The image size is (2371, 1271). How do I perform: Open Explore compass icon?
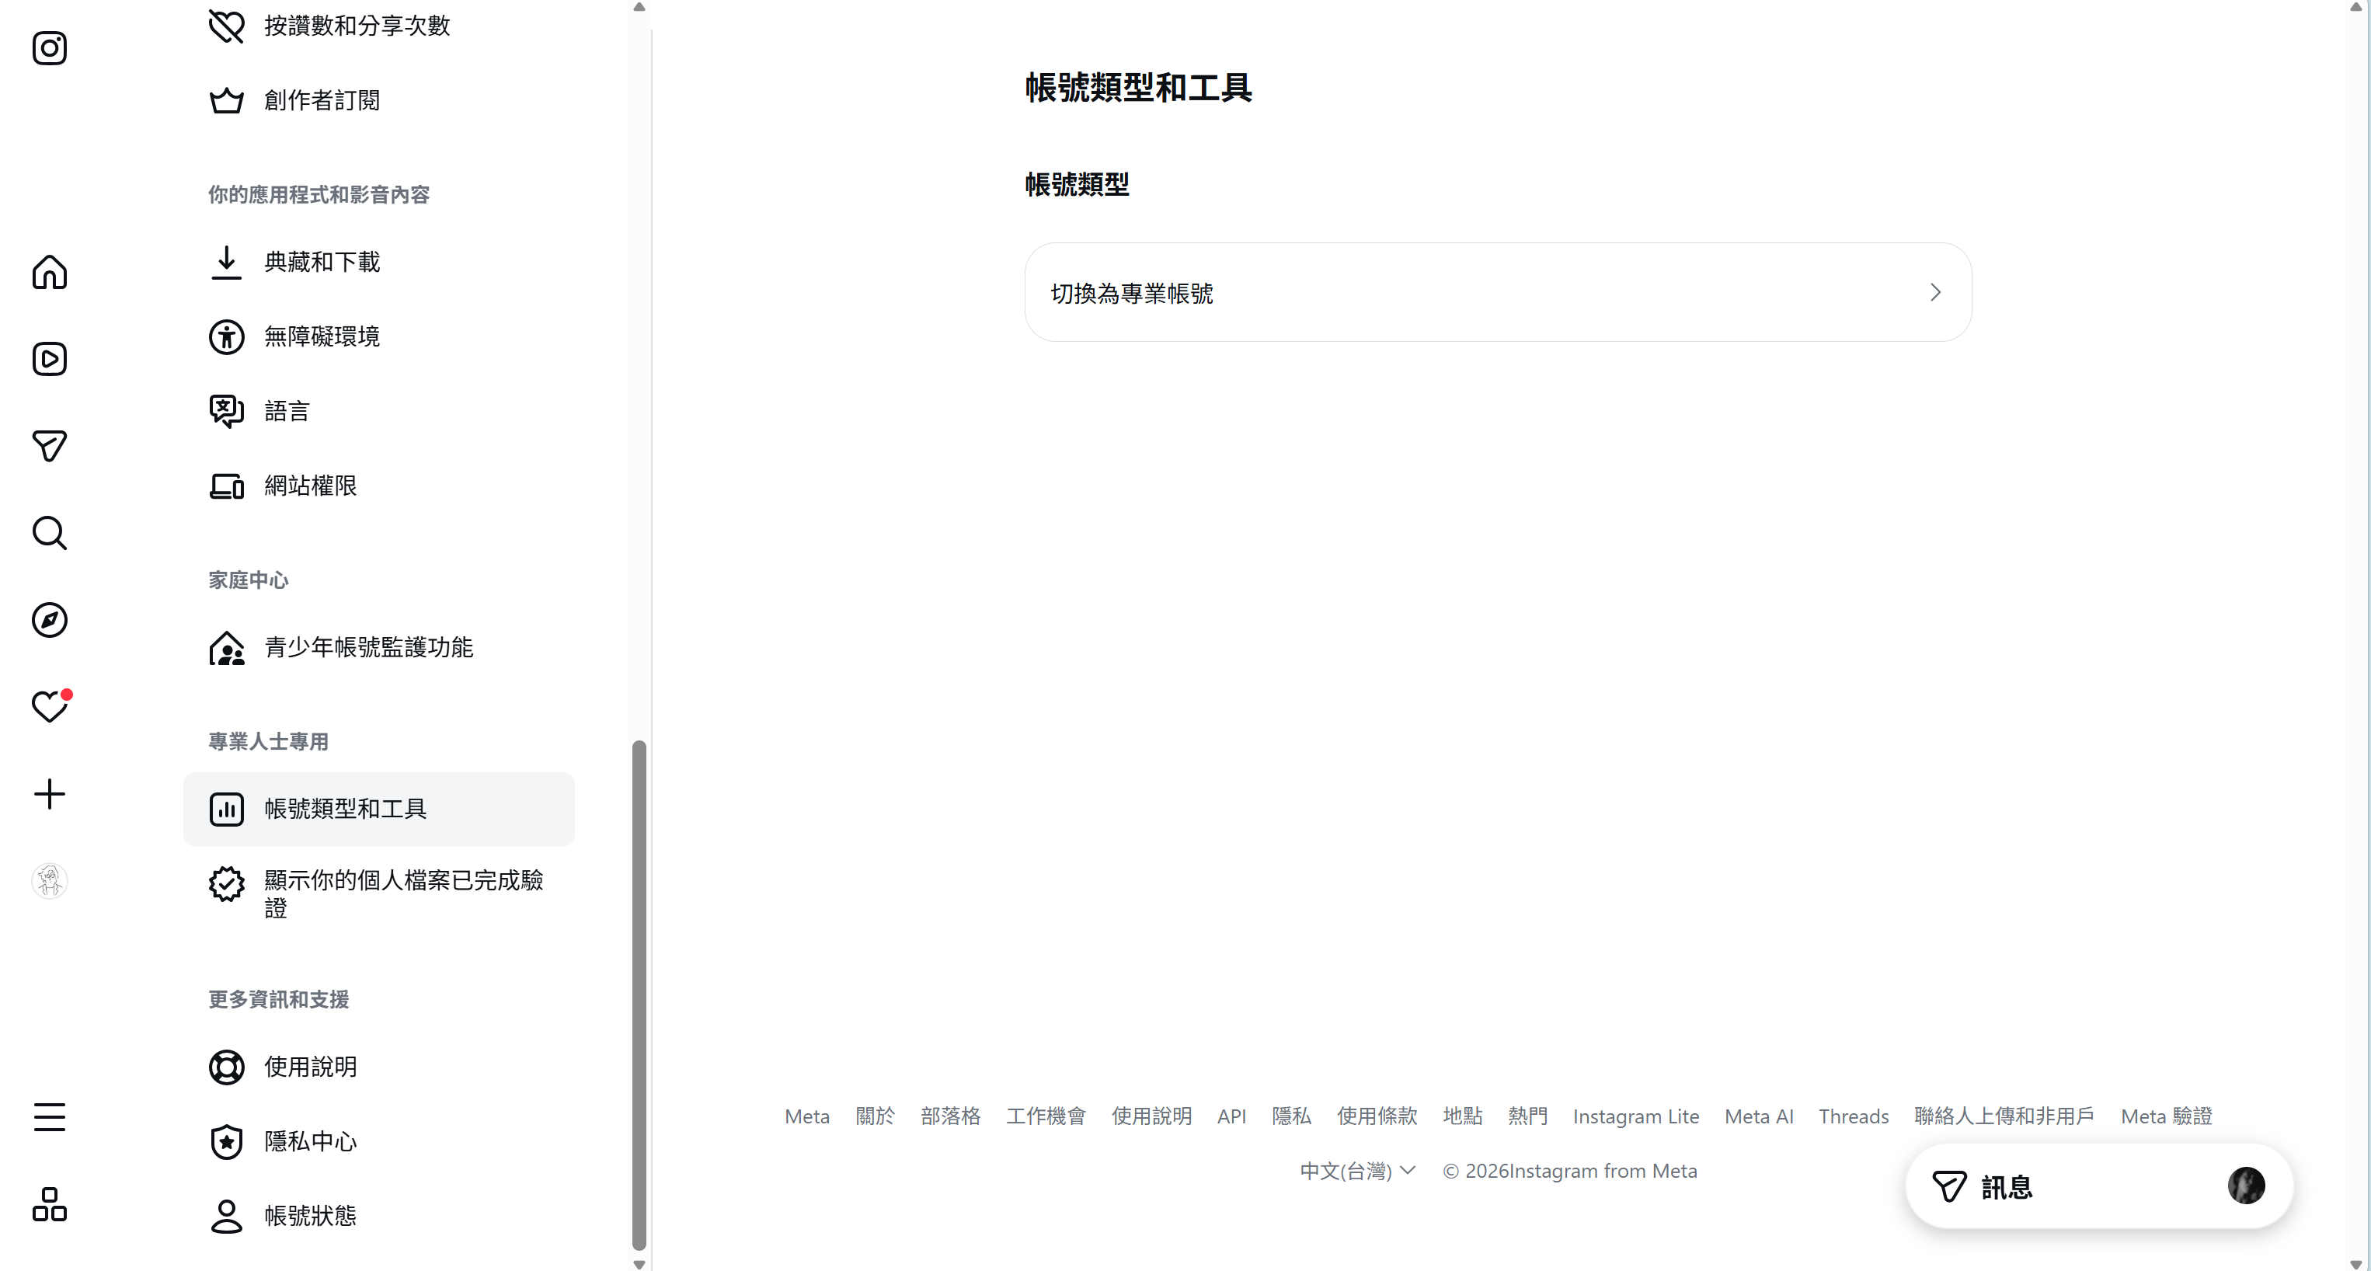click(50, 620)
